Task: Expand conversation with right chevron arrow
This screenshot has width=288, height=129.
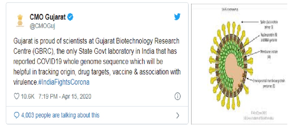Action: click(x=178, y=115)
